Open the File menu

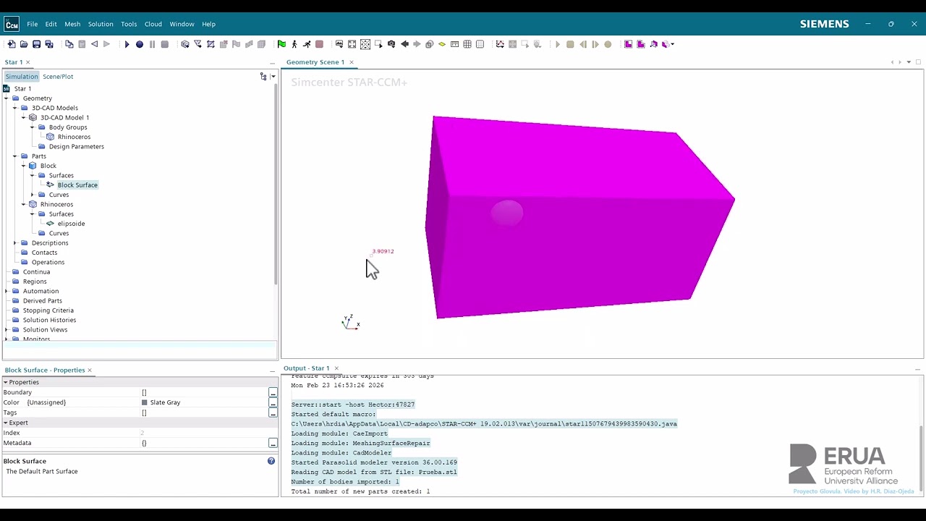pyautogui.click(x=33, y=24)
